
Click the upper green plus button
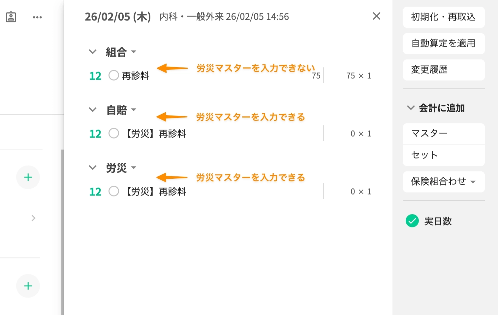[28, 177]
